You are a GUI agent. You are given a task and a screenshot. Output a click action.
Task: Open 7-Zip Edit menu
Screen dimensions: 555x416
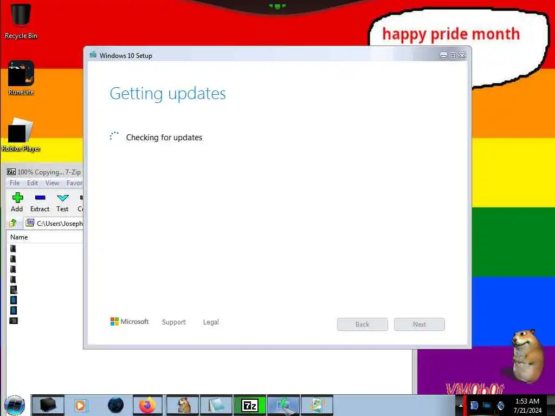click(32, 183)
